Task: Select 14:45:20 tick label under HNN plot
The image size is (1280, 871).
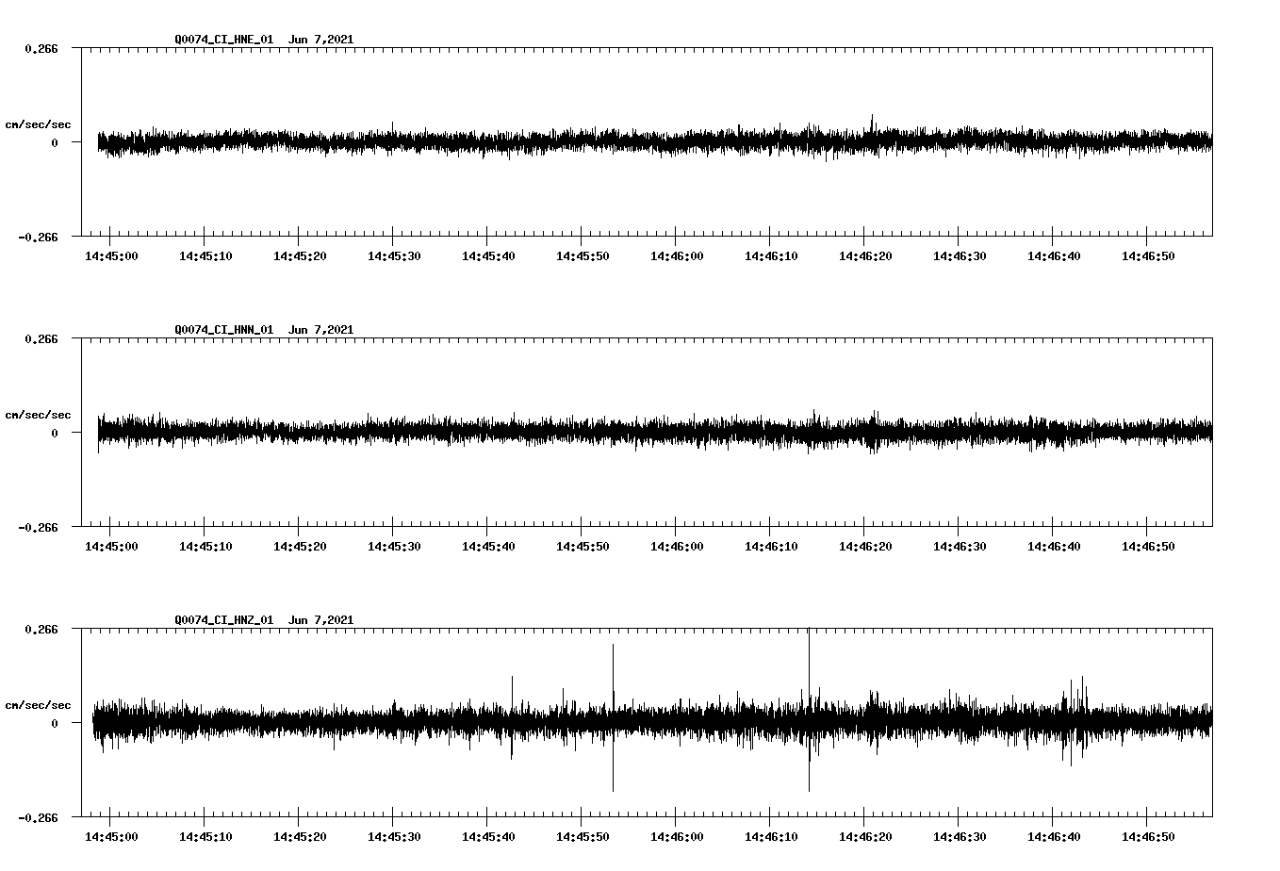Action: [x=300, y=547]
